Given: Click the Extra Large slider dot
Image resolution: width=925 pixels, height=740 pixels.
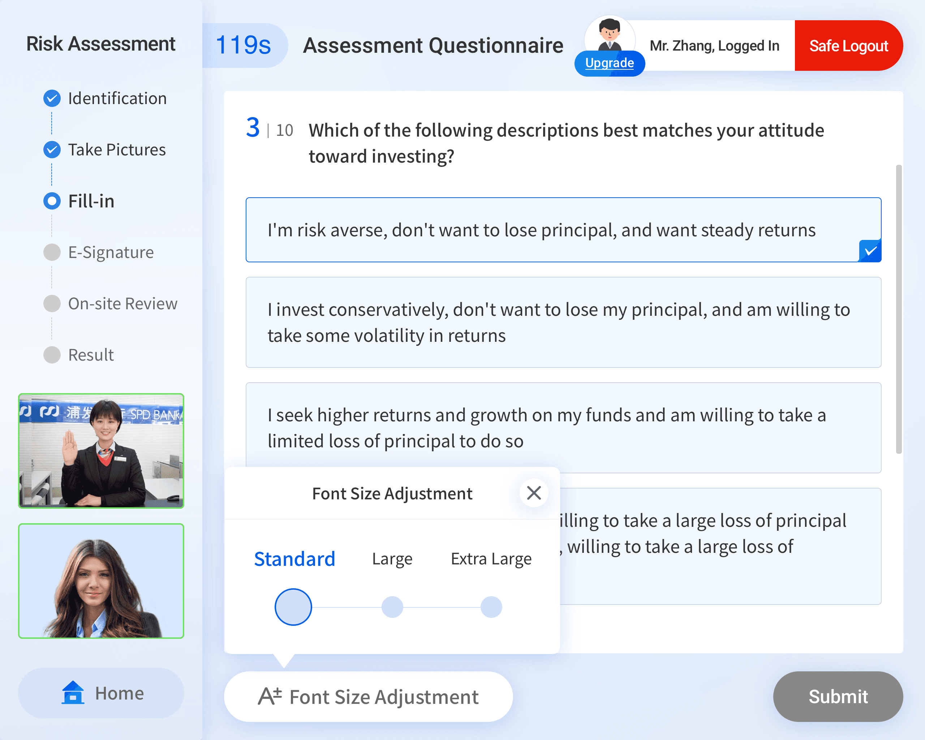Looking at the screenshot, I should coord(491,607).
